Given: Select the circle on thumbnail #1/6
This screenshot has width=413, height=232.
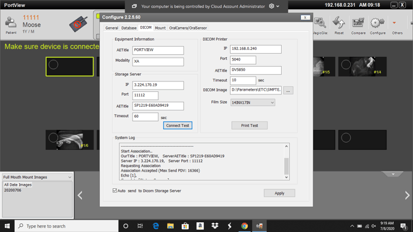Looking at the screenshot, I should coord(53,138).
